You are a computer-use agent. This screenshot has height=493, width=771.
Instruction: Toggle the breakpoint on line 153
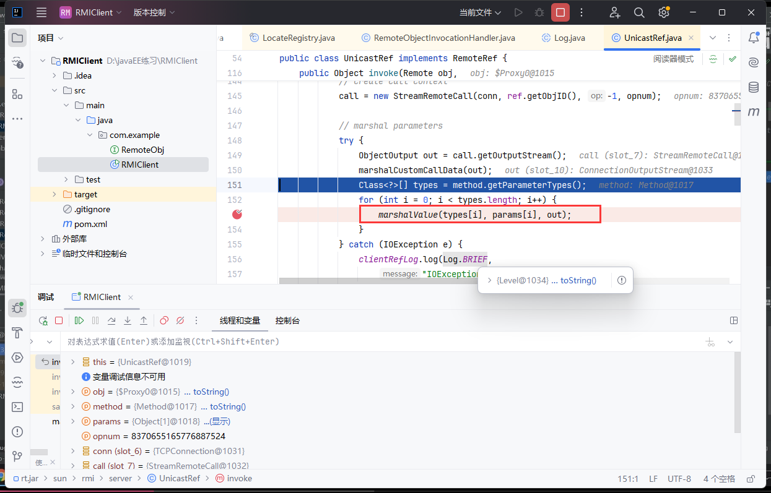click(x=237, y=215)
